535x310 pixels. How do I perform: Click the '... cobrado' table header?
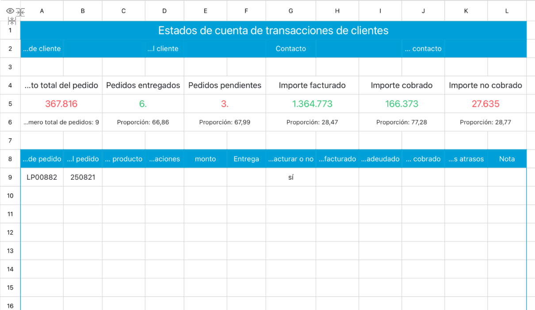pyautogui.click(x=423, y=159)
